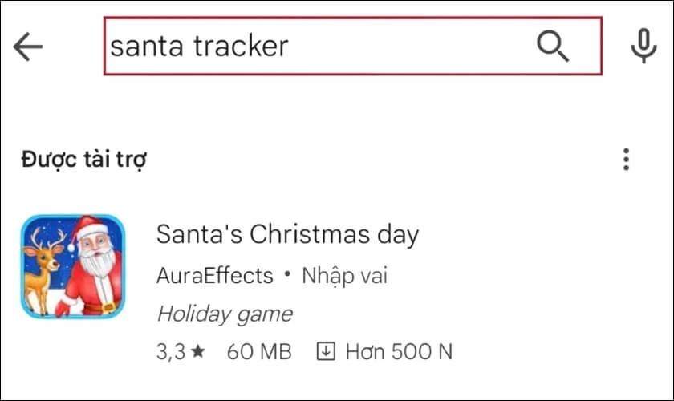
Task: Open the Santa's Christmas day app thumbnail
Action: click(73, 266)
